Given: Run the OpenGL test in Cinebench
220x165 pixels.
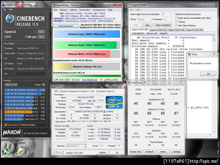Looking at the screenshot, I should point(41,32).
